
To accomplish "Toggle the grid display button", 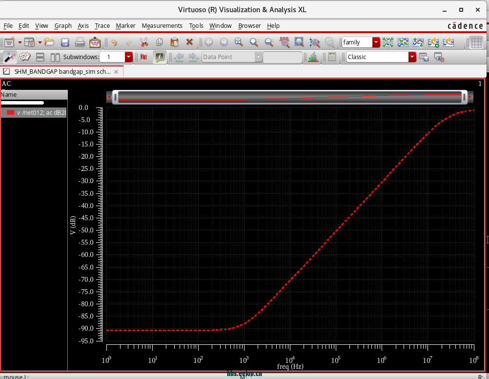I will point(476,43).
